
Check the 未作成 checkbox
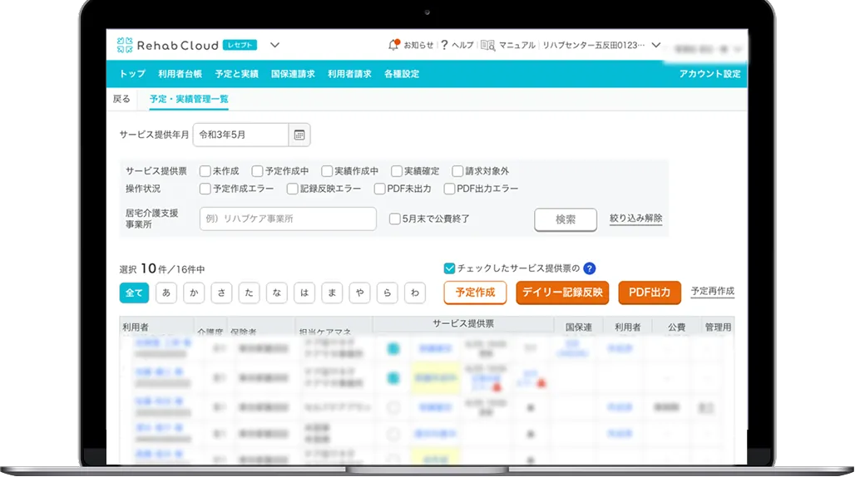point(205,171)
